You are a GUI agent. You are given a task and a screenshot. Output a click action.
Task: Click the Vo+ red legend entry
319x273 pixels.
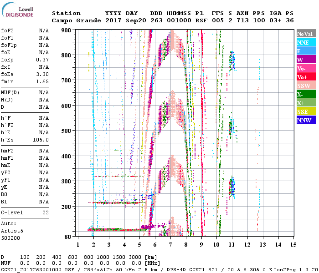[306, 77]
